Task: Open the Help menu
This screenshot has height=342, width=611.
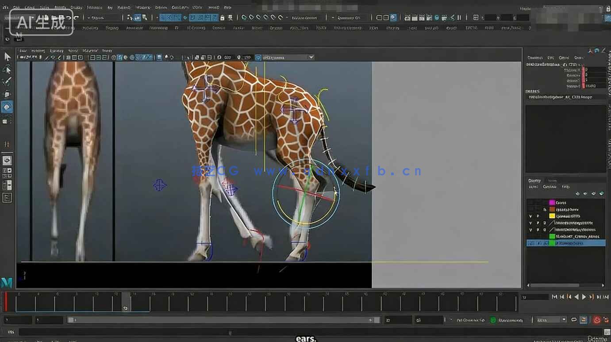Action: (227, 8)
